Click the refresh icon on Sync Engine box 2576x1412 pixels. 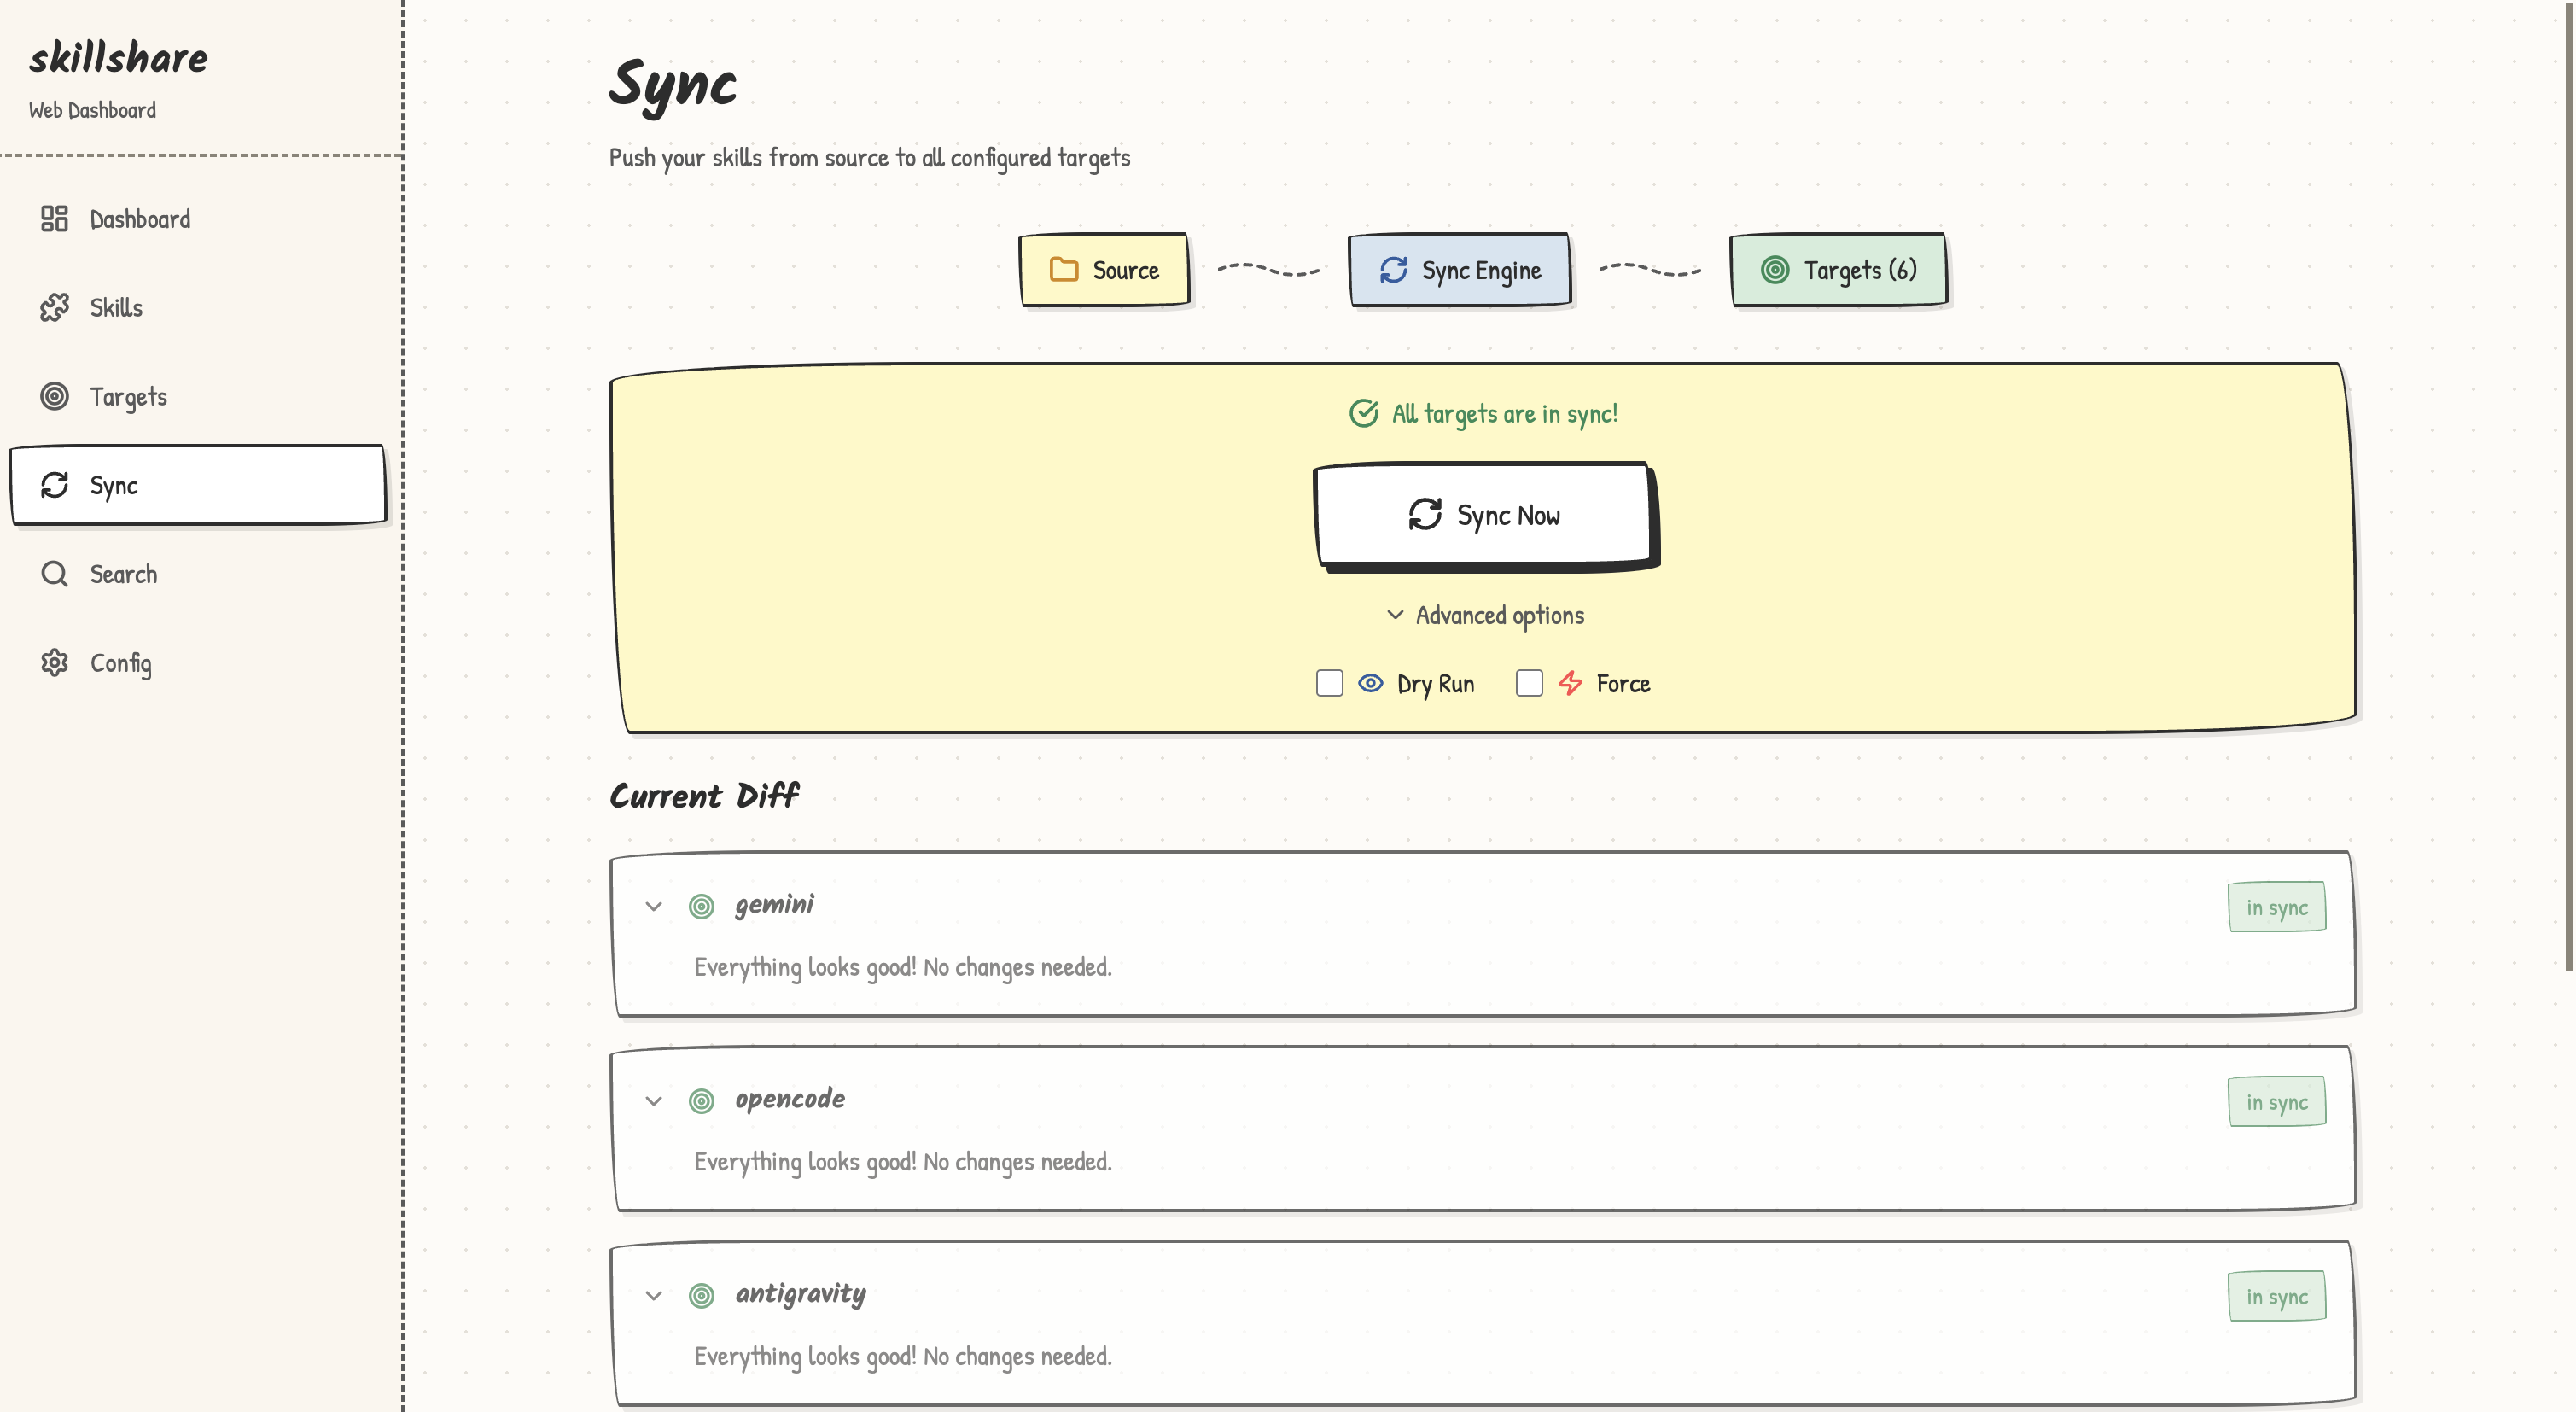coord(1393,270)
